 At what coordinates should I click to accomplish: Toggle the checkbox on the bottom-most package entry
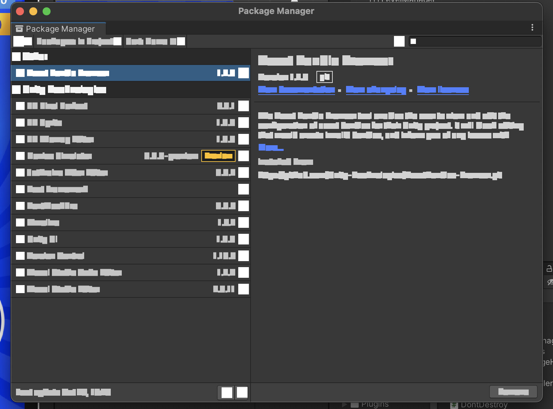click(x=20, y=289)
